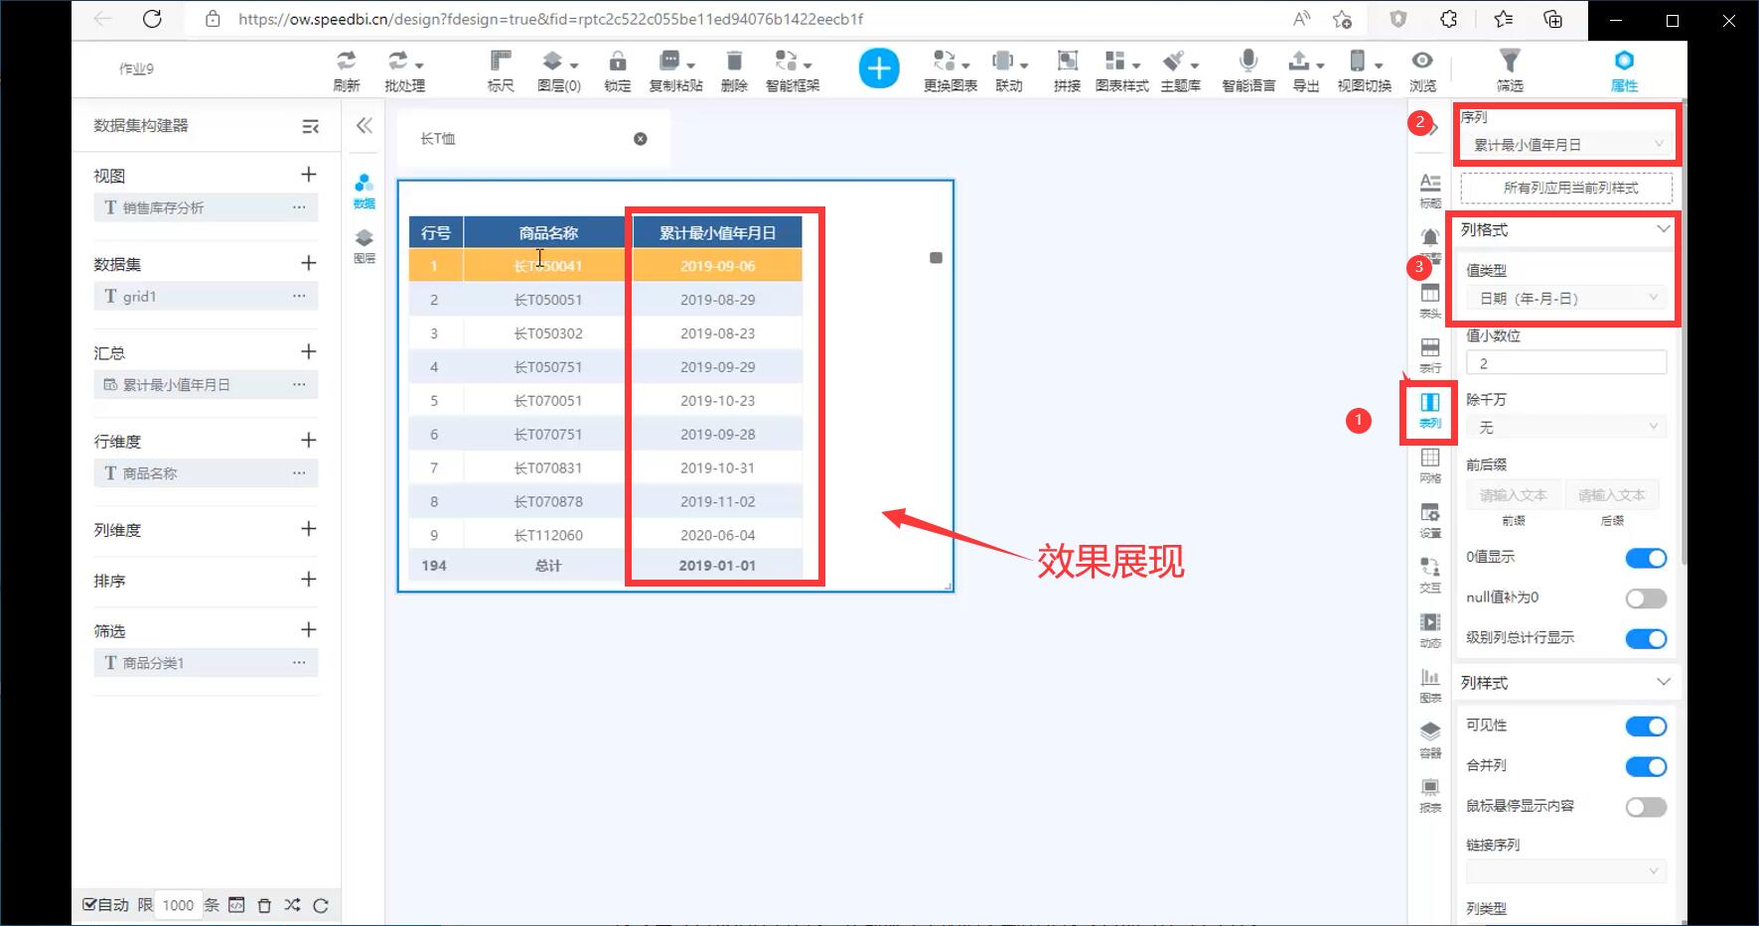Disable the 0值显示 toggle

coord(1645,559)
